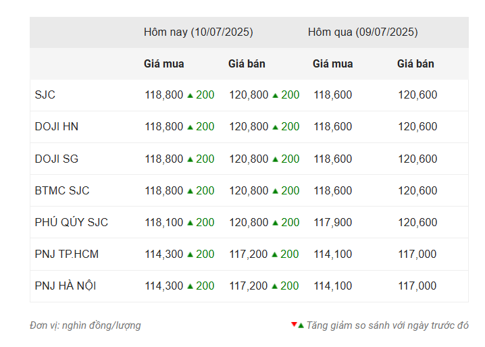The image size is (485, 347).
Task: Click green up arrow in PHÚ QUÝ SJC sell price
Action: point(276,223)
